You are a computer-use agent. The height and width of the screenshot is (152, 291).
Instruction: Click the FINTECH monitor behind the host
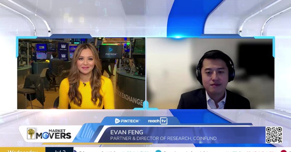(111, 52)
